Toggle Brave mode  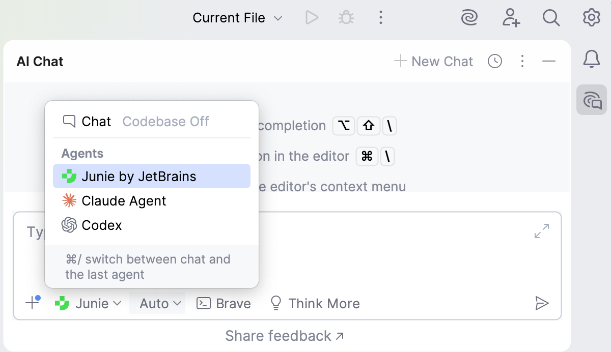(x=224, y=304)
